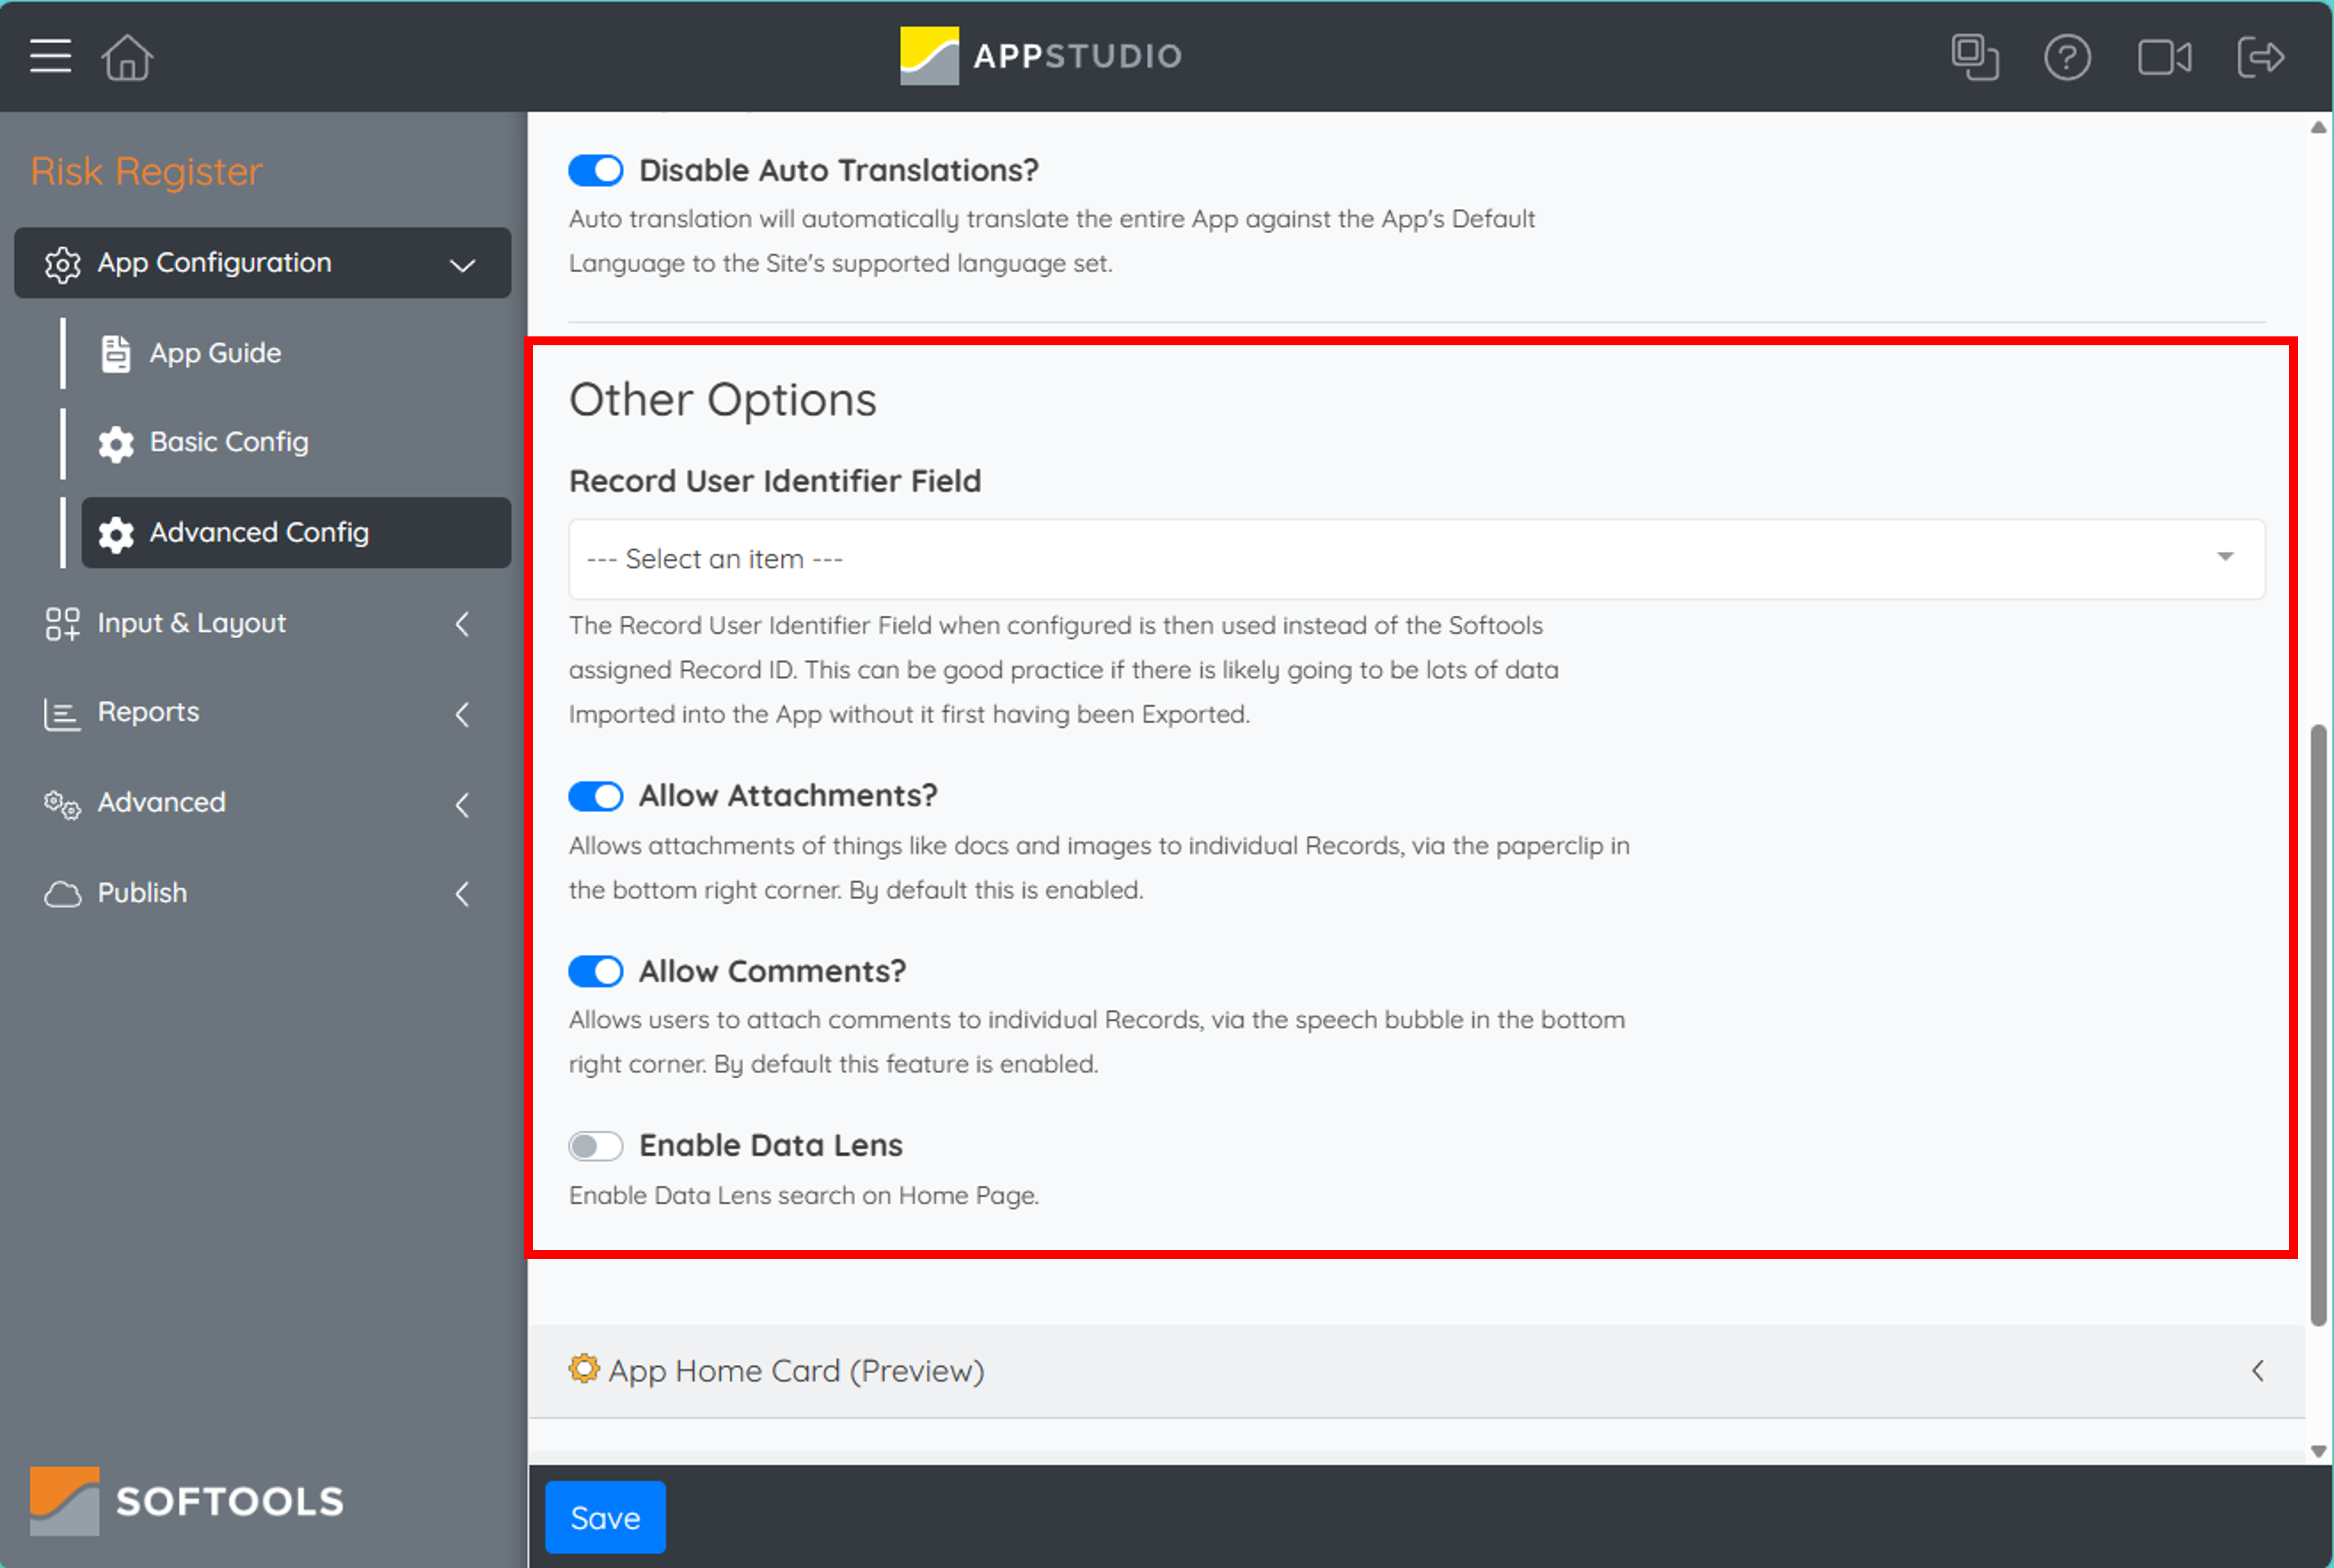Toggle Disable Auto Translations switch
The width and height of the screenshot is (2334, 1568).
pos(595,170)
